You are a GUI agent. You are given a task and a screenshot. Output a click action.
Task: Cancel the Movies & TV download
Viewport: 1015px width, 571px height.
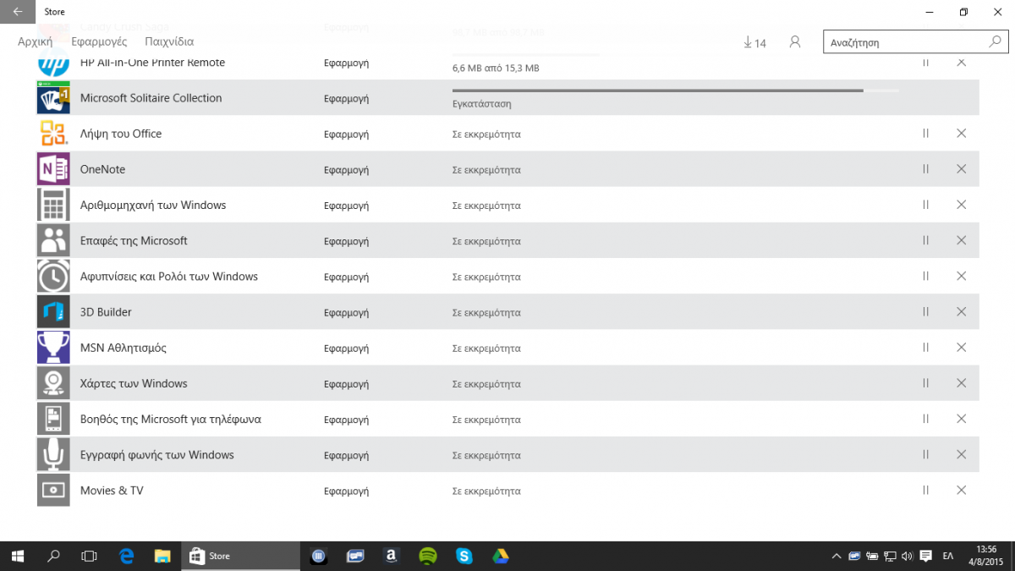pyautogui.click(x=961, y=491)
